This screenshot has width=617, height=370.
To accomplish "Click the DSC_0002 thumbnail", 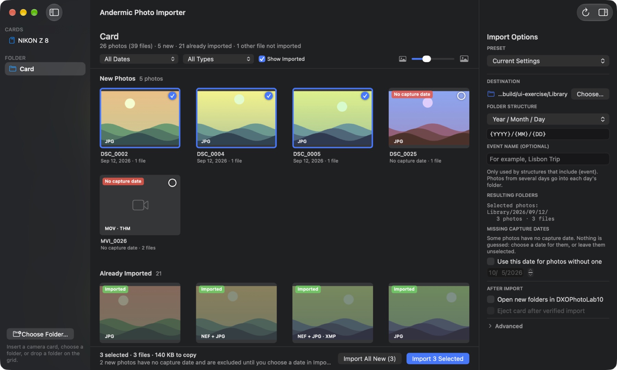I will pos(140,118).
